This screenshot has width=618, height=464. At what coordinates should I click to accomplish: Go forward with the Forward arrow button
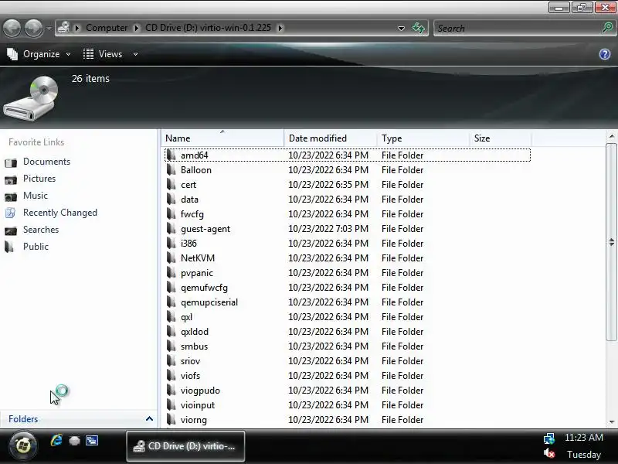(33, 28)
